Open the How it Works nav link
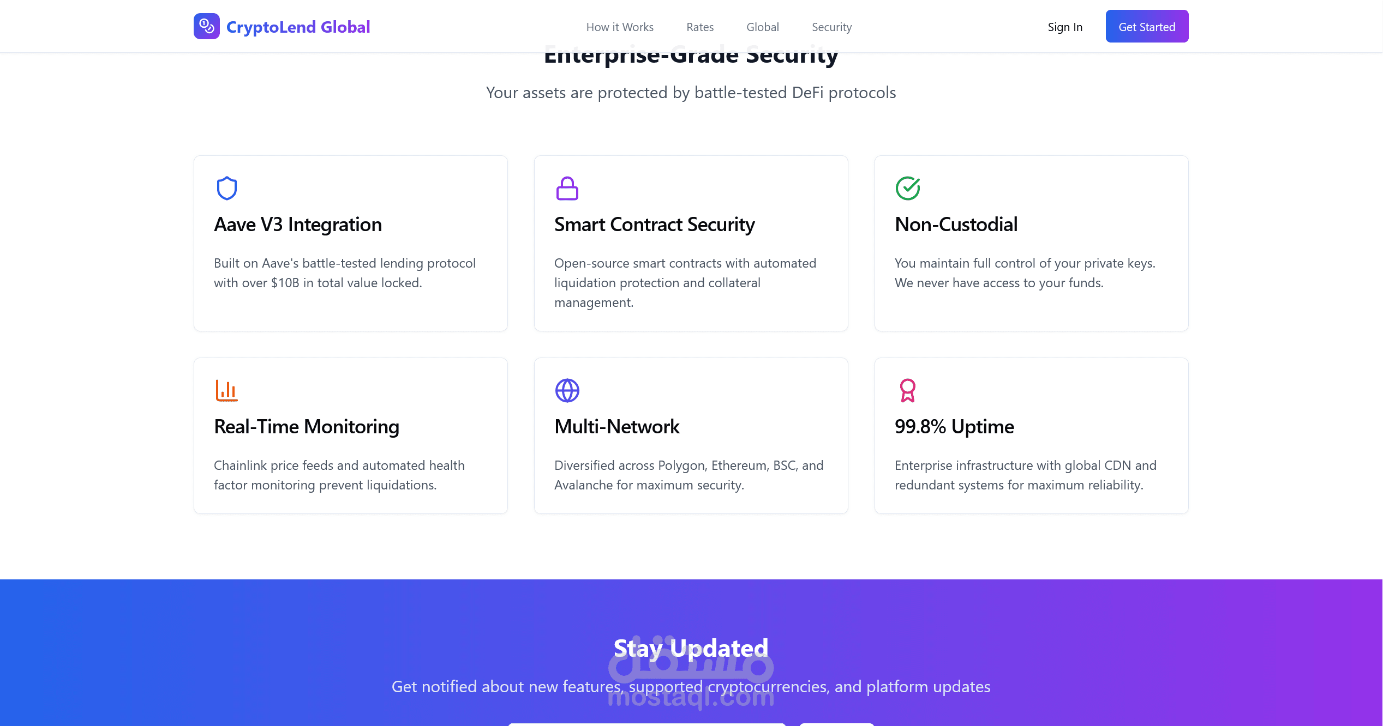 coord(620,27)
